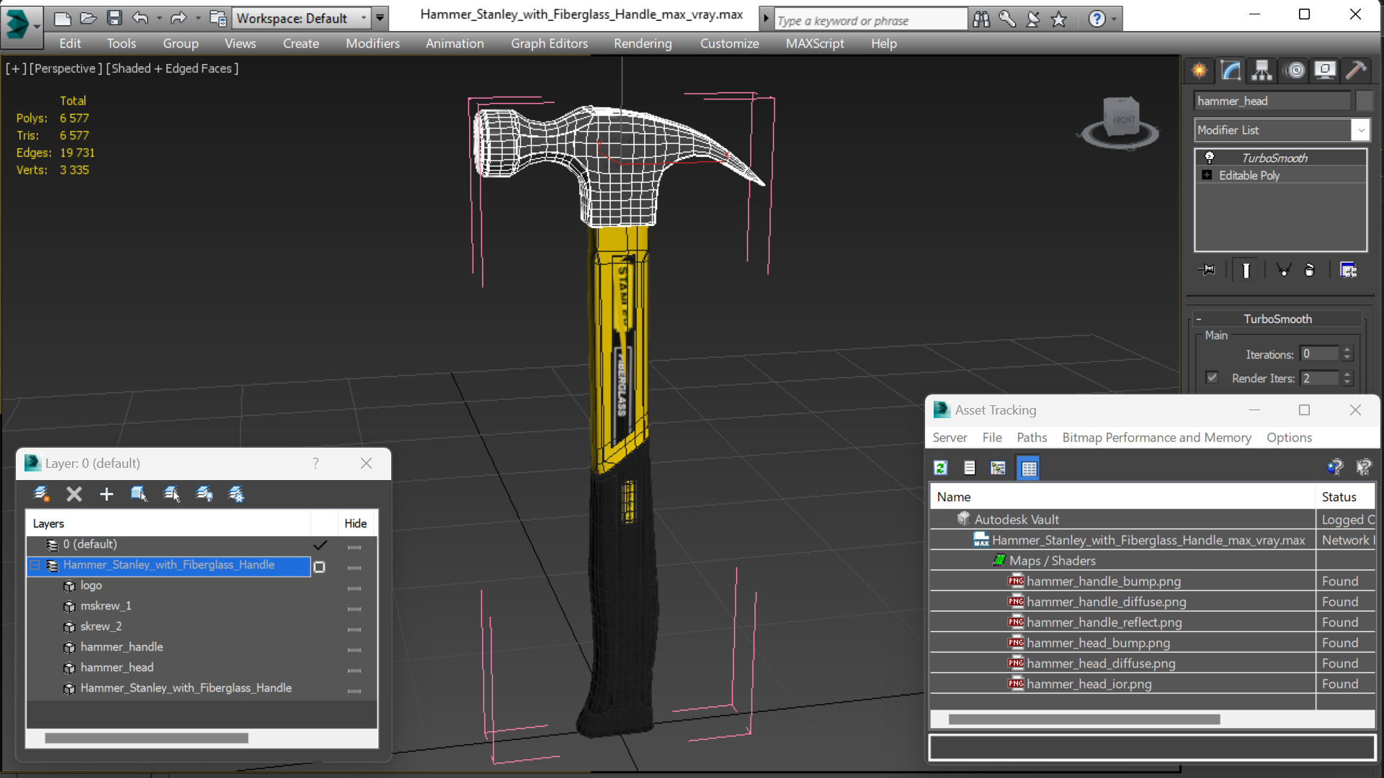The height and width of the screenshot is (778, 1384).
Task: Click the object color swatch beside hammer_head
Action: pyautogui.click(x=1364, y=101)
